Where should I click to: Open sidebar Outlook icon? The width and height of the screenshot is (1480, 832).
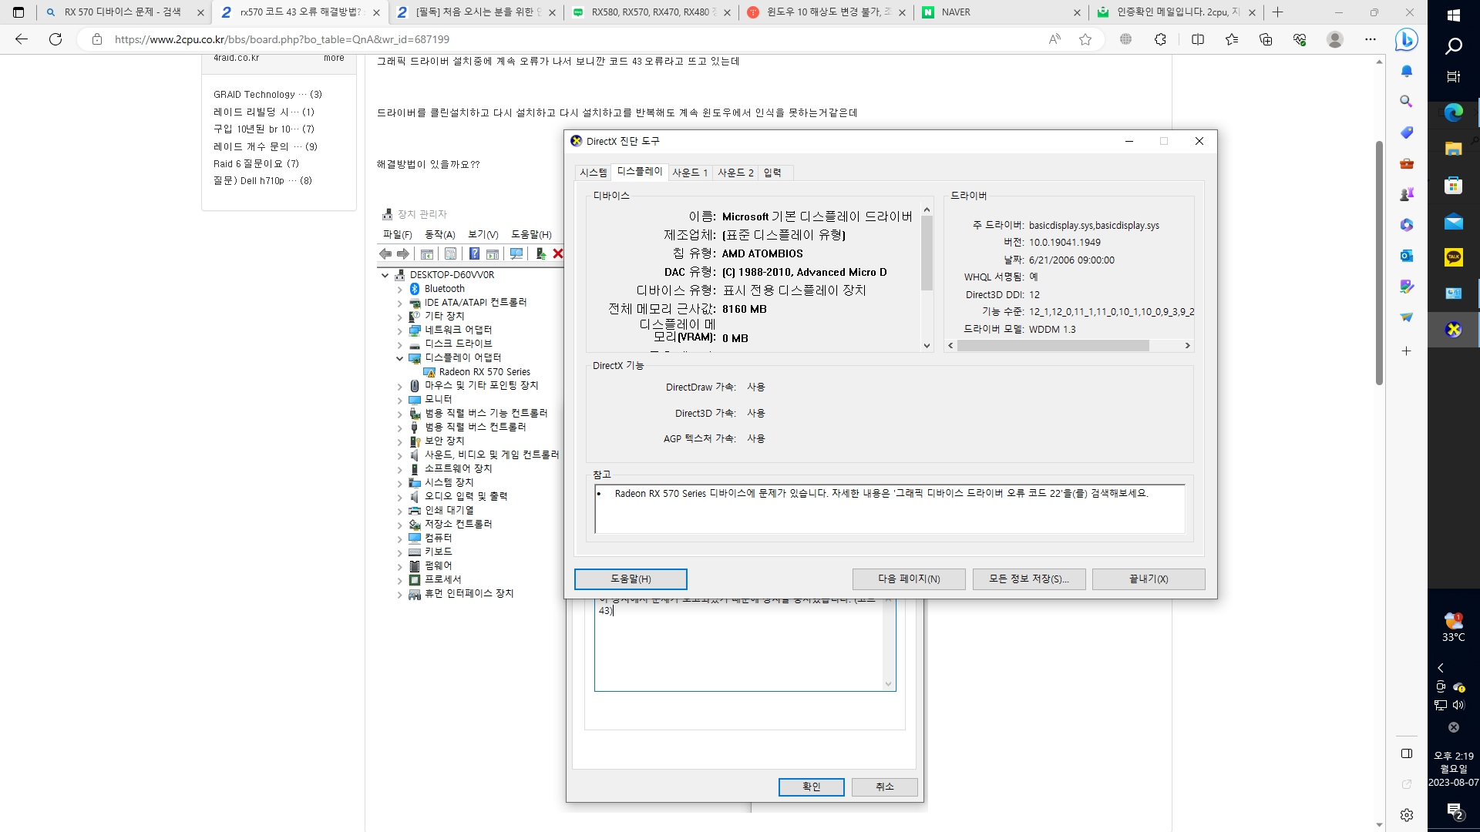click(x=1406, y=256)
